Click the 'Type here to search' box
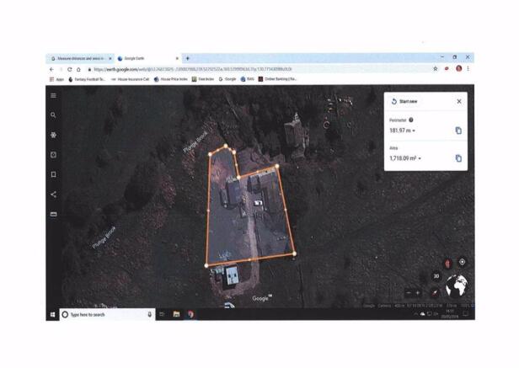Image resolution: width=519 pixels, height=368 pixels. tap(106, 315)
